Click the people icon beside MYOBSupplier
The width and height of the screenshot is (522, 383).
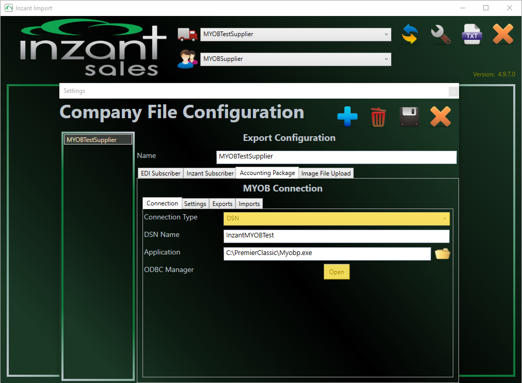click(187, 59)
